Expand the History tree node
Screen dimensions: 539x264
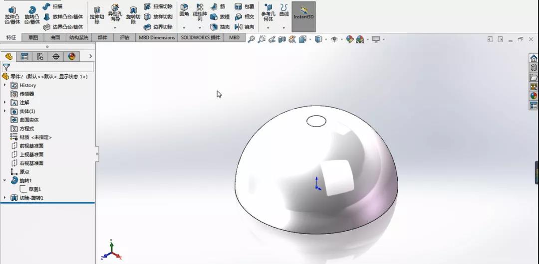coord(5,85)
